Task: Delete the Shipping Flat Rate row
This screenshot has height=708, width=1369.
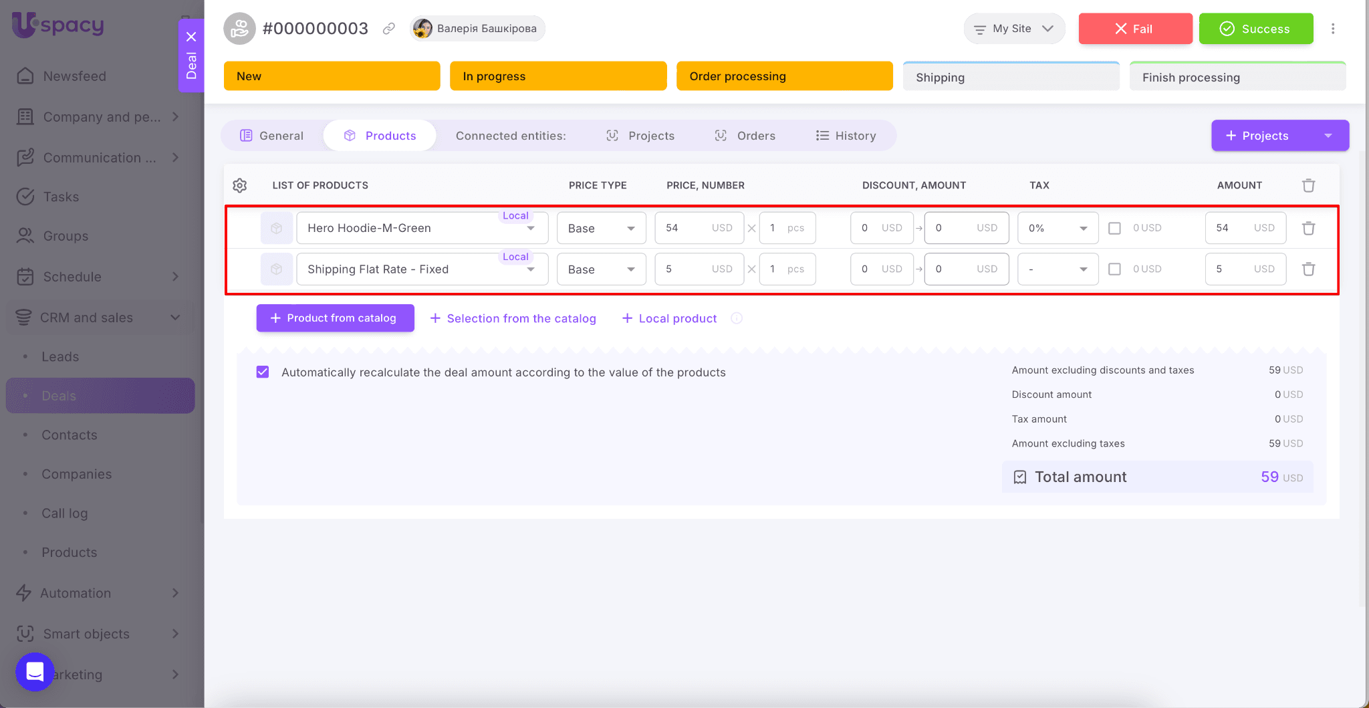Action: [1308, 269]
